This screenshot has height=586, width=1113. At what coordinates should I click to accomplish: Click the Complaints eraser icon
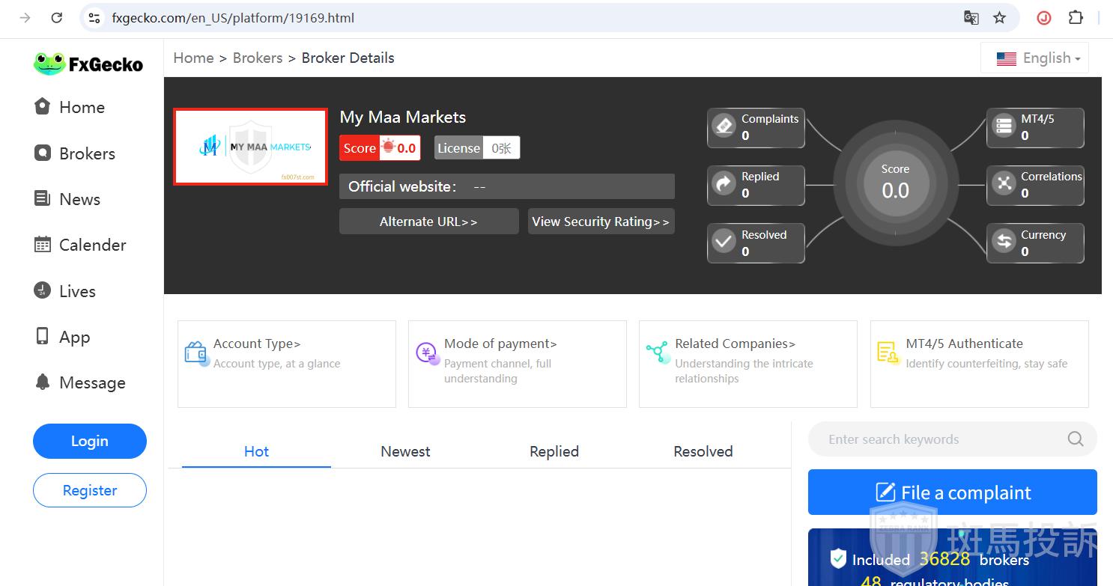click(x=724, y=126)
